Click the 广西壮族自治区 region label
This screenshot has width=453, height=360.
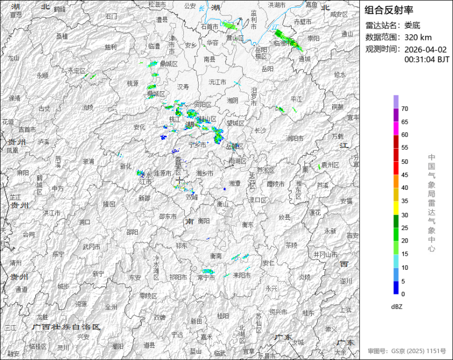pyautogui.click(x=66, y=327)
